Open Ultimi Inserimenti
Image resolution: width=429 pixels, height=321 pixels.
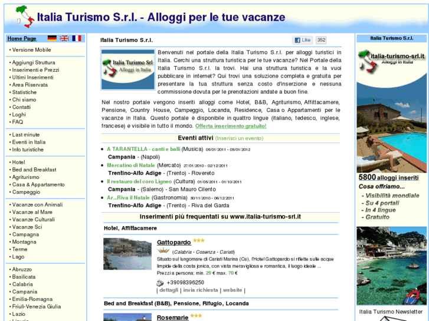pos(33,78)
